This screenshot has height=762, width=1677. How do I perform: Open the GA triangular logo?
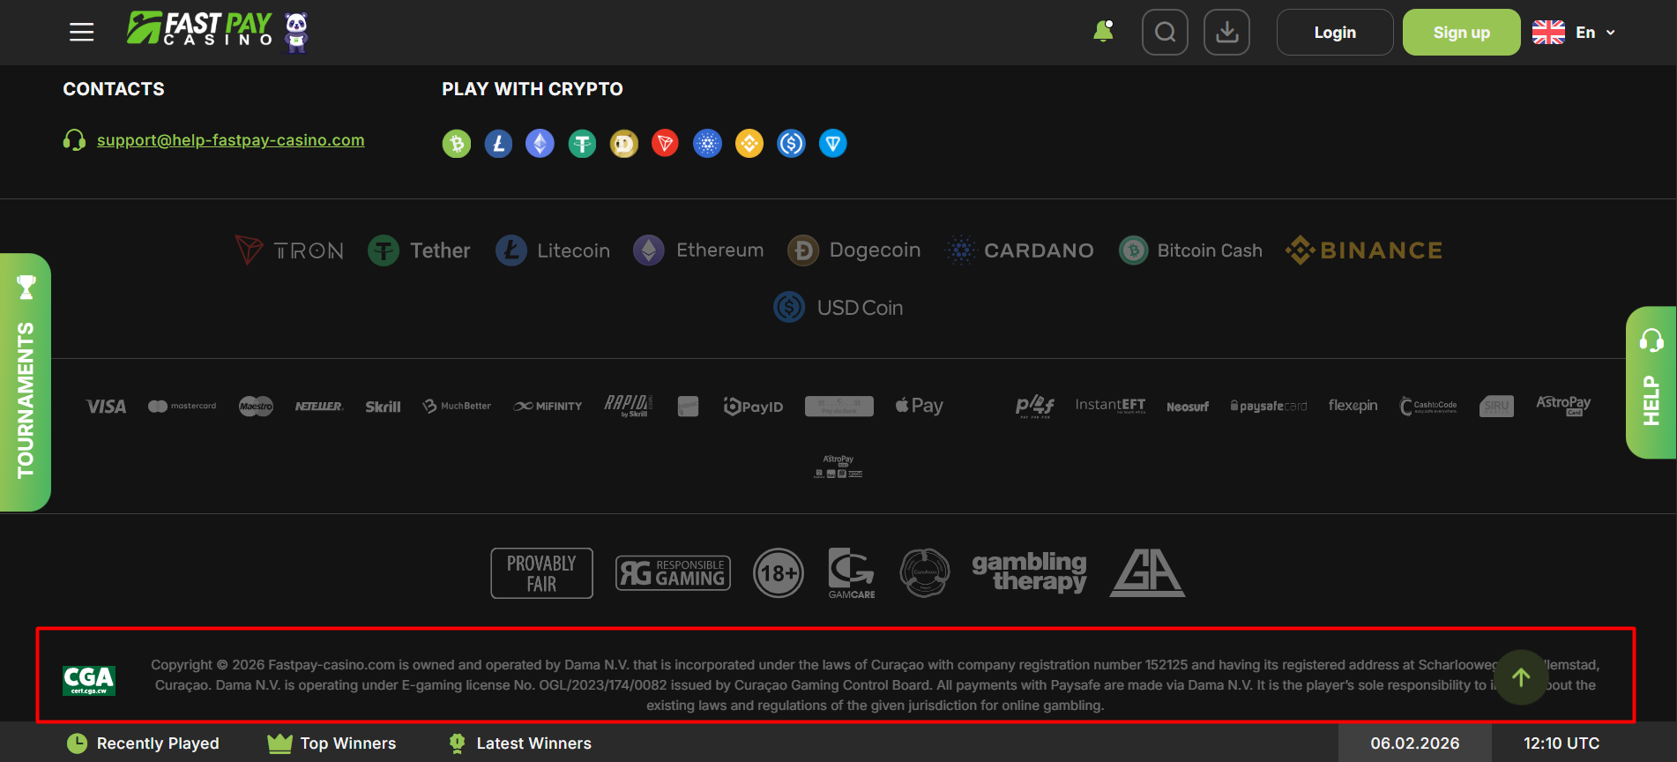click(1147, 573)
